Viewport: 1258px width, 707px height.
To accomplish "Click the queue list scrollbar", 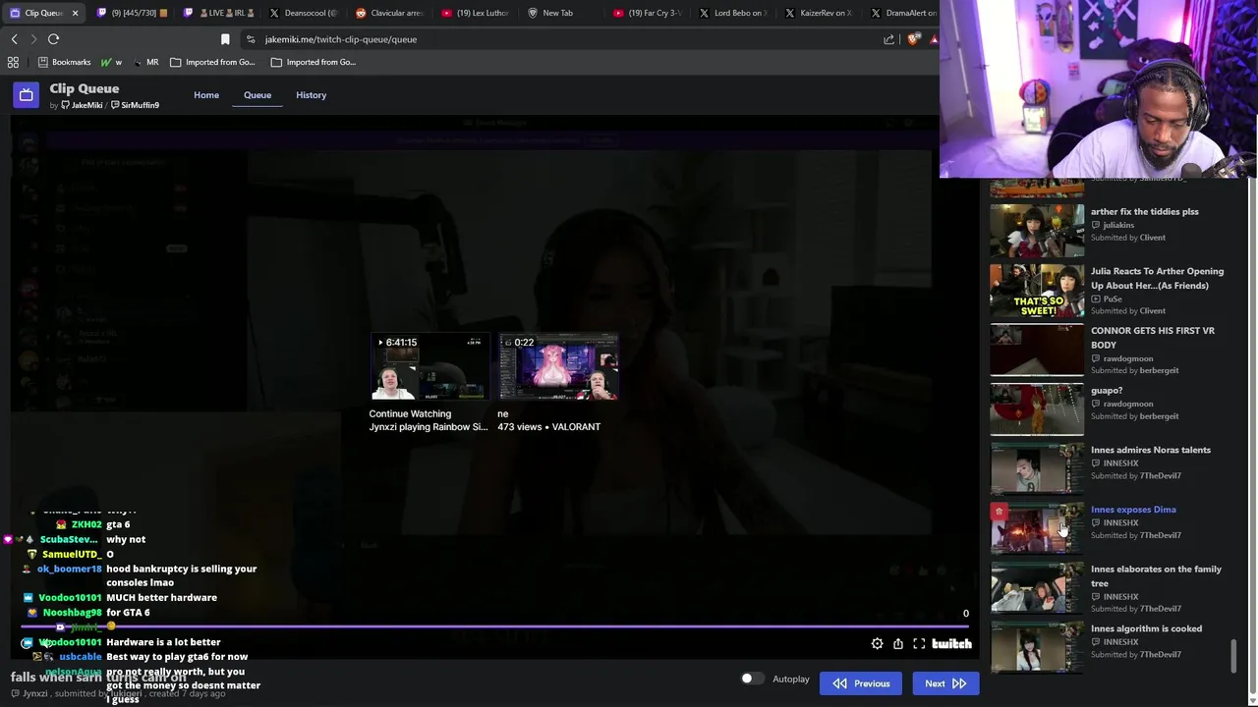I will tap(1233, 656).
